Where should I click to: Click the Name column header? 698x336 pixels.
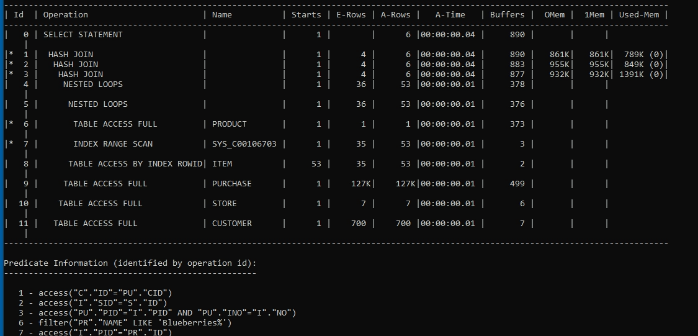[221, 15]
